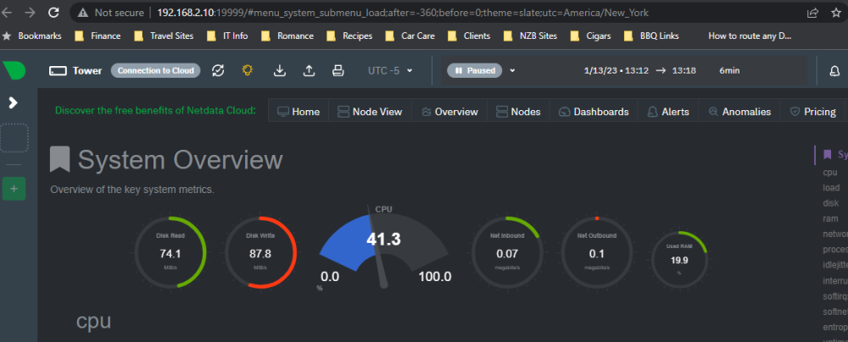Click the refresh sync icon
The width and height of the screenshot is (848, 342).
pos(218,71)
